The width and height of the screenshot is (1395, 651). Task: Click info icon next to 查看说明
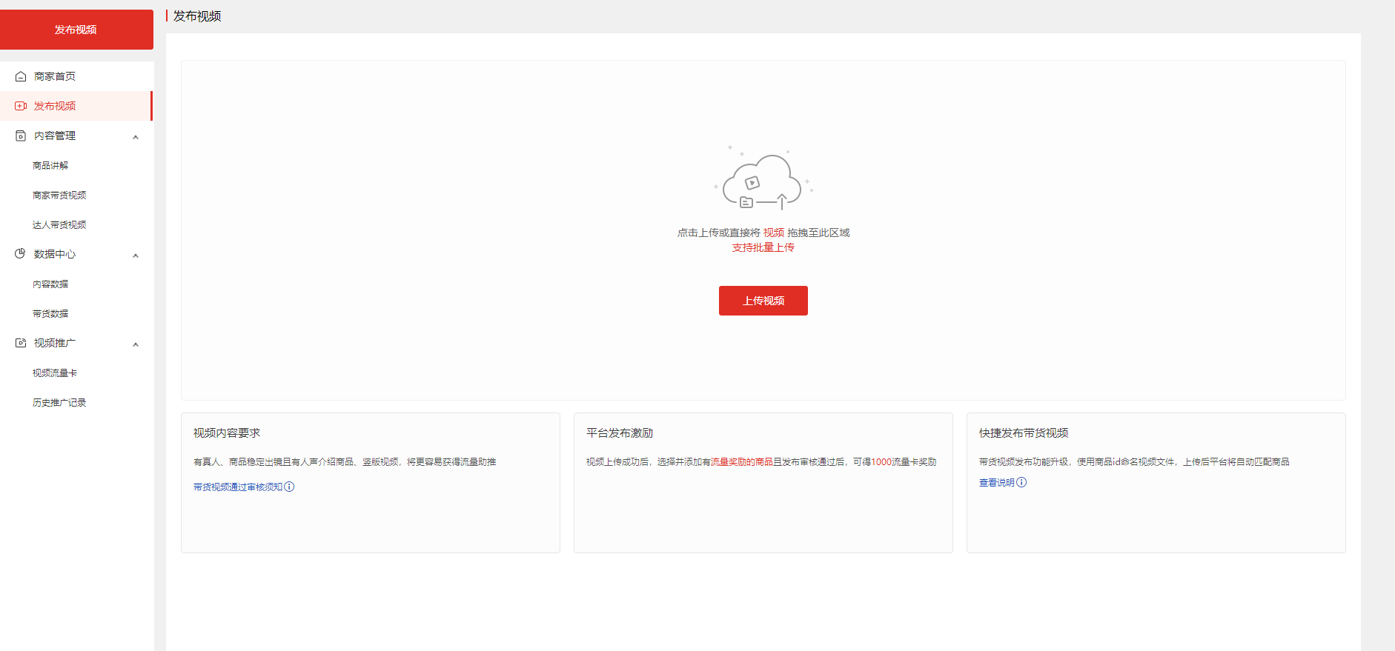point(1021,482)
